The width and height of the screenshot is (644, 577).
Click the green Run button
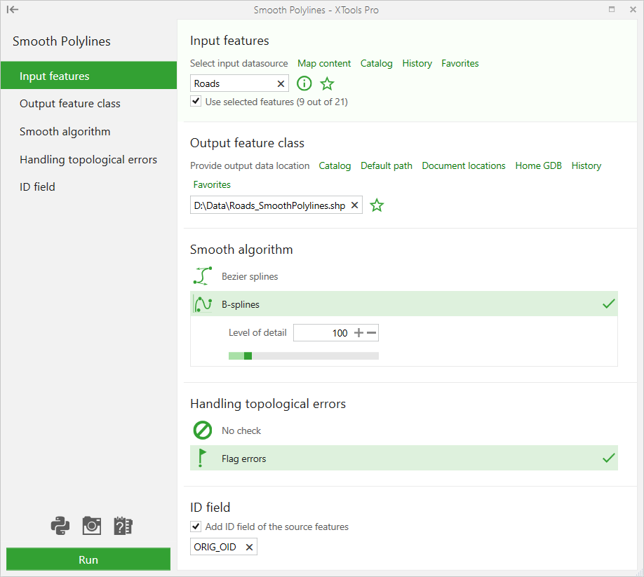click(88, 559)
